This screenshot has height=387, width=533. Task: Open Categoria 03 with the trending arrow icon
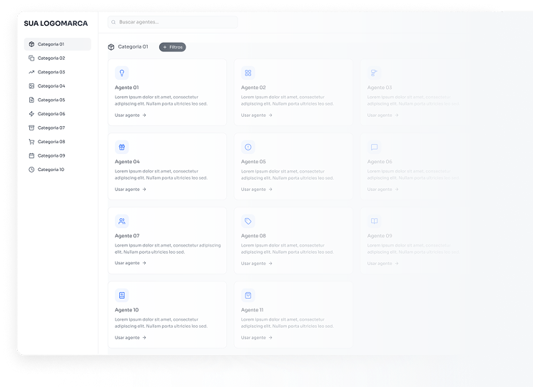pyautogui.click(x=51, y=72)
